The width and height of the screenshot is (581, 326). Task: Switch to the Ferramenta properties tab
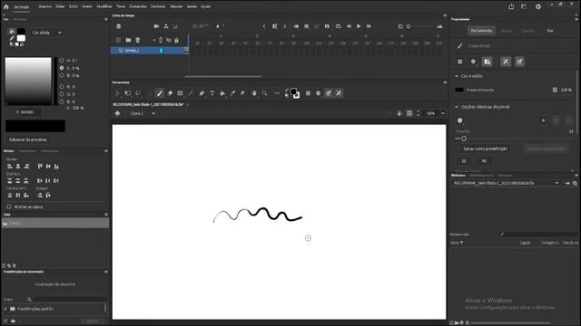point(481,31)
